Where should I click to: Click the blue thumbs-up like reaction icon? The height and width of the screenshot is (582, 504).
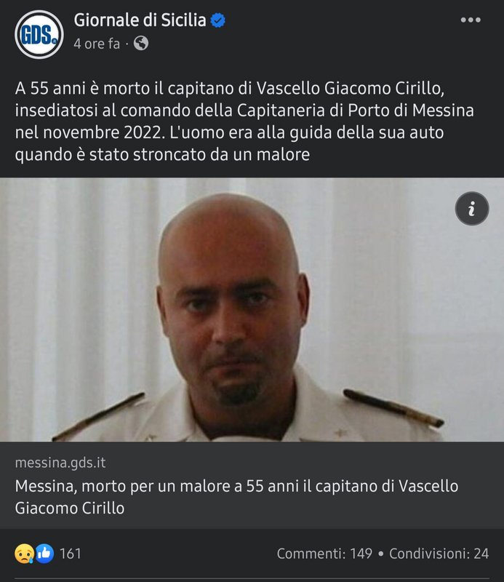point(44,554)
